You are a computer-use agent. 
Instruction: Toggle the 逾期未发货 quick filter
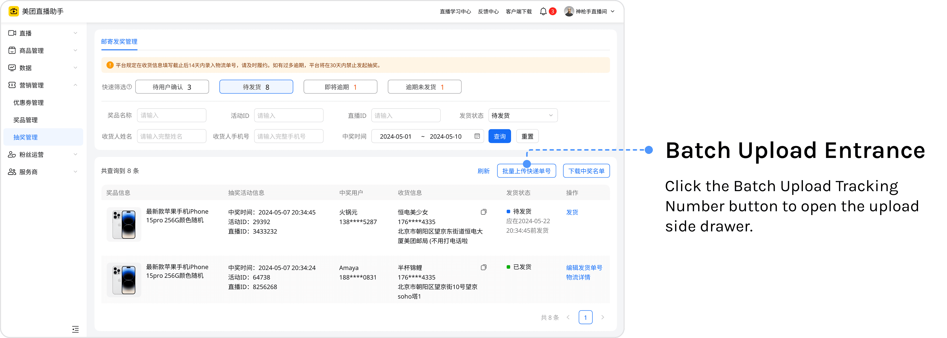click(x=424, y=87)
